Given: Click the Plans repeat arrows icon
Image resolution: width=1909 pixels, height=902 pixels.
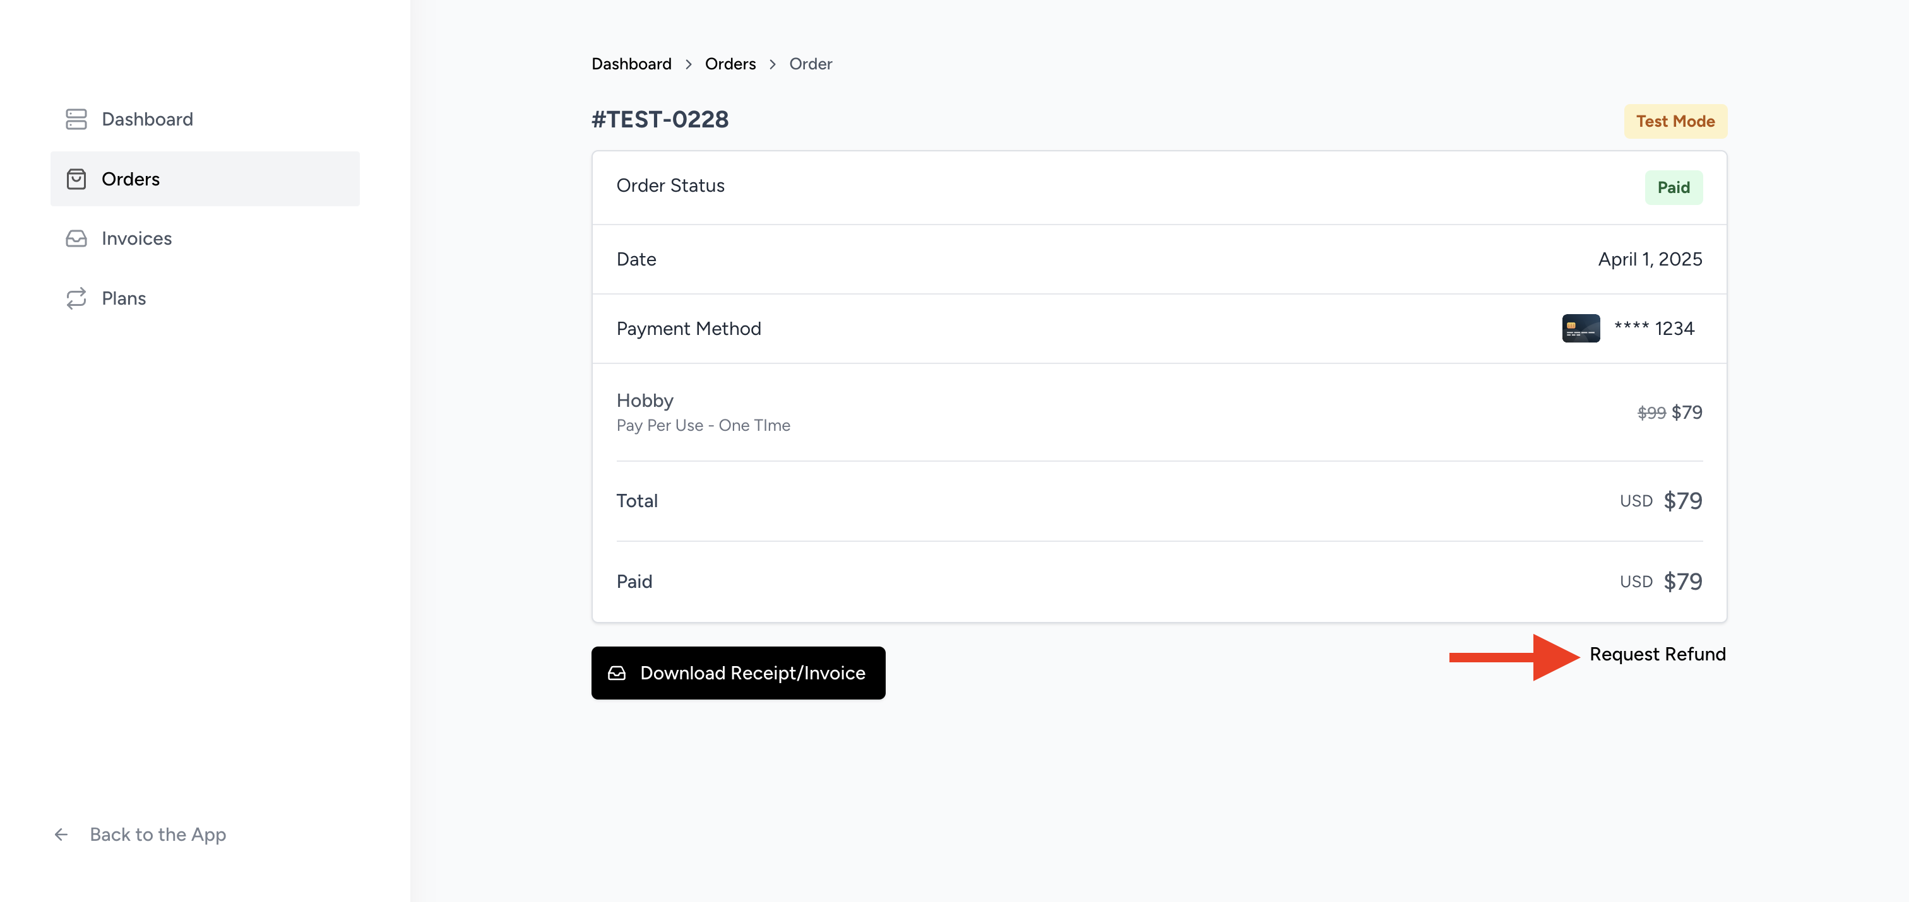Looking at the screenshot, I should click(76, 298).
